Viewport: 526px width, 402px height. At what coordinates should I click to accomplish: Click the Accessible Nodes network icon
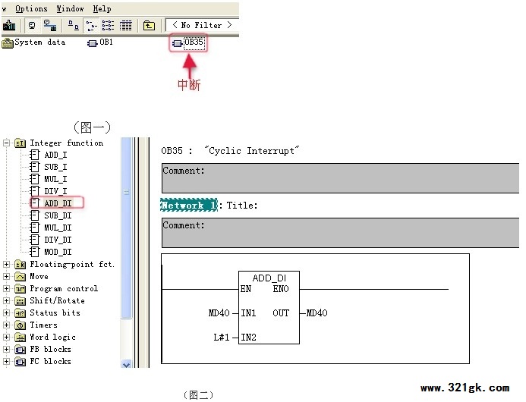click(x=50, y=26)
